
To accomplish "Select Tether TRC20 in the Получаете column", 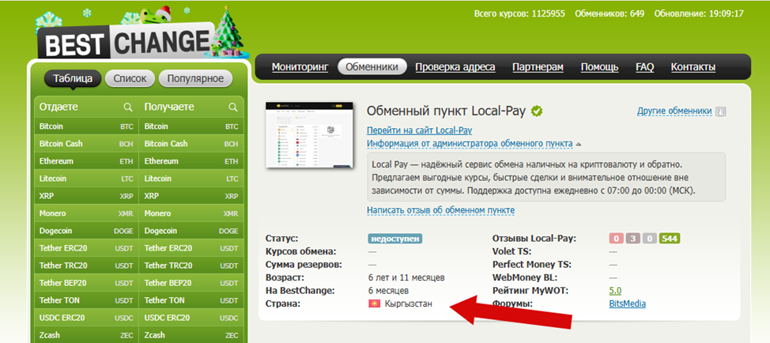I will coord(191,266).
